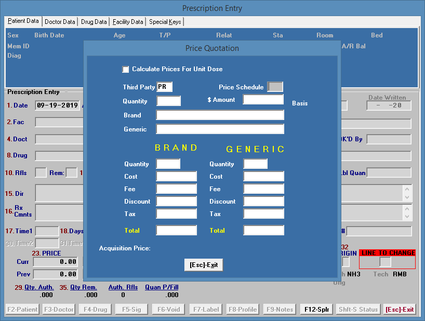Open the Qty. Auth. link
The height and width of the screenshot is (321, 425).
(x=38, y=287)
